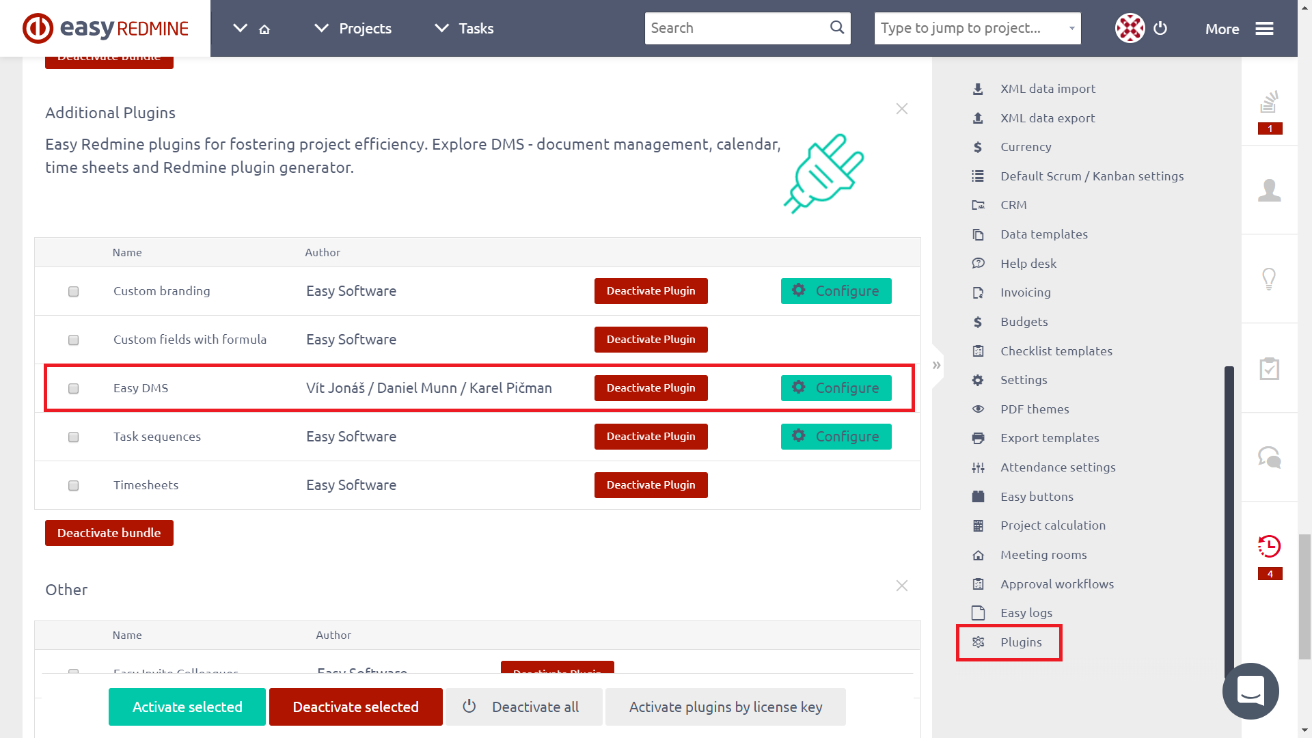Open Approval workflows
1312x738 pixels.
(1057, 584)
